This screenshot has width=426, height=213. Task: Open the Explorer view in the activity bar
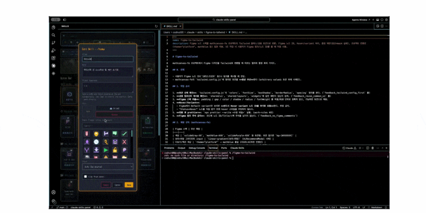[x=54, y=27]
